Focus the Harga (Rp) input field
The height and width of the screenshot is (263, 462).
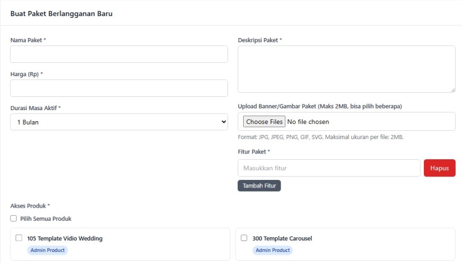[x=119, y=88]
